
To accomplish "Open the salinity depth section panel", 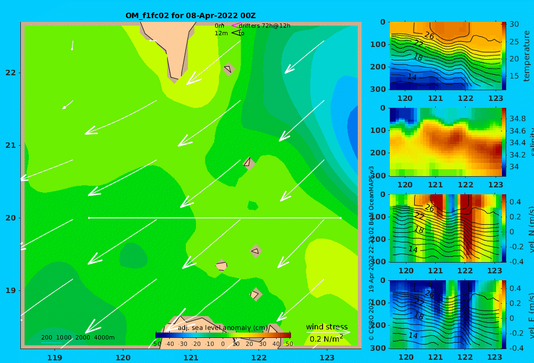I will pyautogui.click(x=446, y=142).
